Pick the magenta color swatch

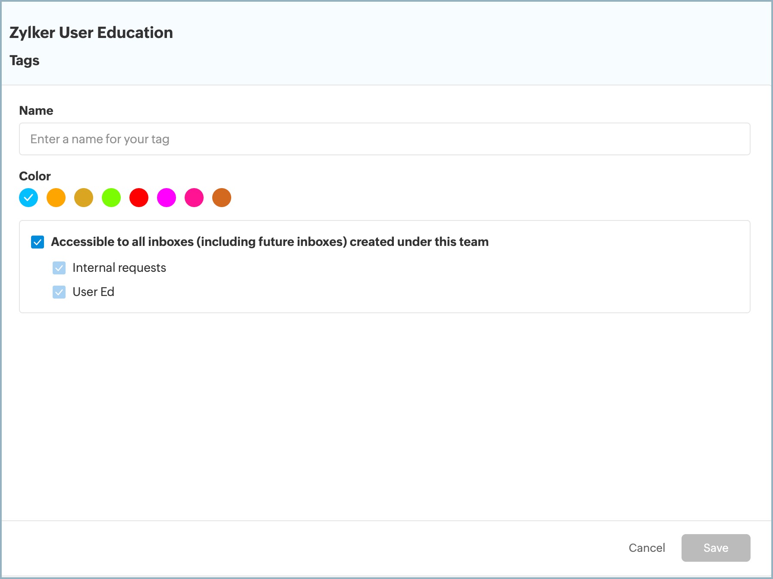(x=167, y=198)
